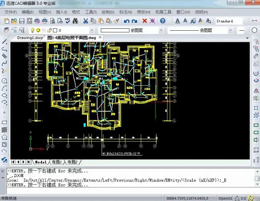Undo the last action
Image resolution: width=260 pixels, height=201 pixels.
tap(127, 21)
